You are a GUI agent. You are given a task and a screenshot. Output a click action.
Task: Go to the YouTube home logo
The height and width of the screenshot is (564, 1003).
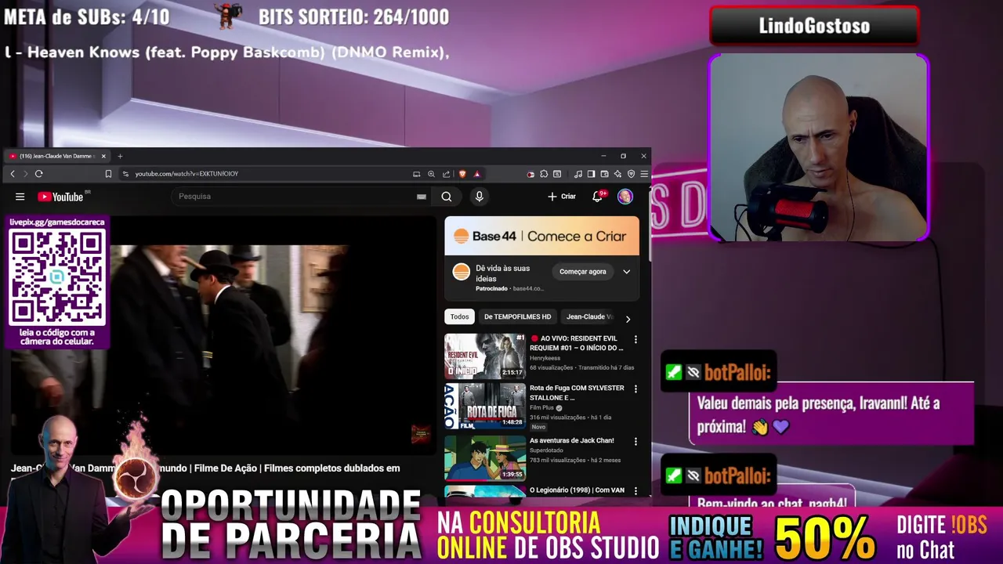point(60,197)
